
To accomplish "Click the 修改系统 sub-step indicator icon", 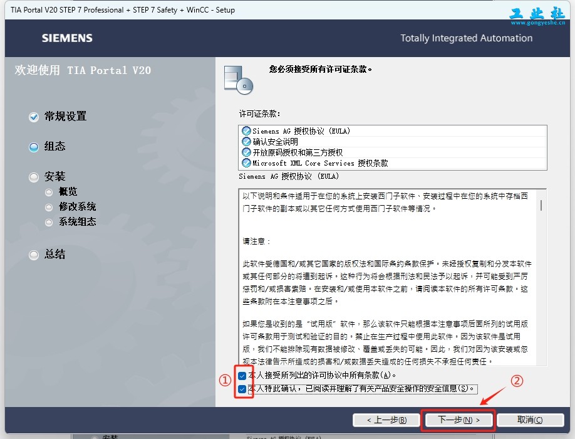I will (49, 208).
